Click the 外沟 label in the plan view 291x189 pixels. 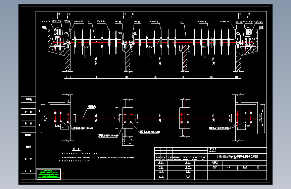point(96,118)
